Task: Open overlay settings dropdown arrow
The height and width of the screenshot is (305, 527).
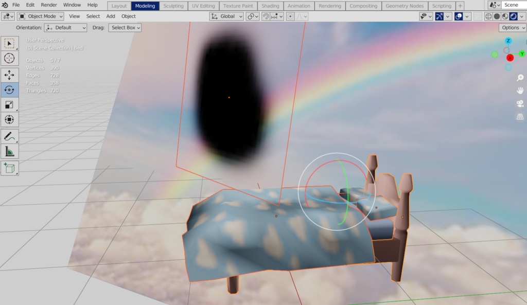Action: pos(467,16)
